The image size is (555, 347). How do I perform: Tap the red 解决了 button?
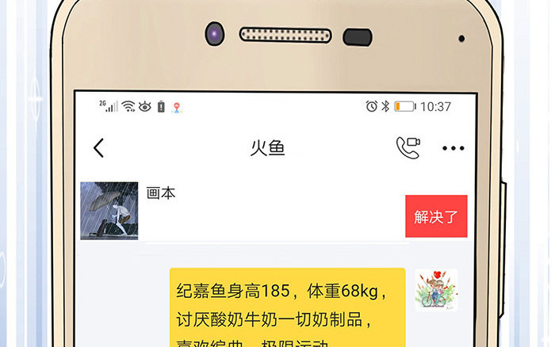coord(436,216)
